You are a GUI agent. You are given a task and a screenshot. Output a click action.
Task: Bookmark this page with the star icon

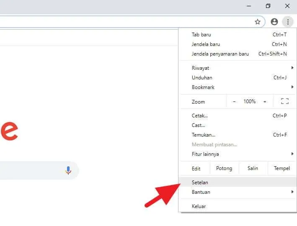tap(257, 22)
